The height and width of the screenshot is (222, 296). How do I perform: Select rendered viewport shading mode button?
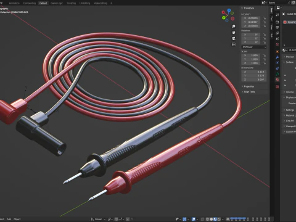tap(219, 220)
